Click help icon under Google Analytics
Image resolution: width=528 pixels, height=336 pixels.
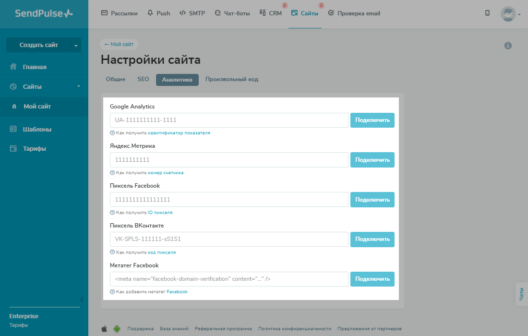point(112,133)
